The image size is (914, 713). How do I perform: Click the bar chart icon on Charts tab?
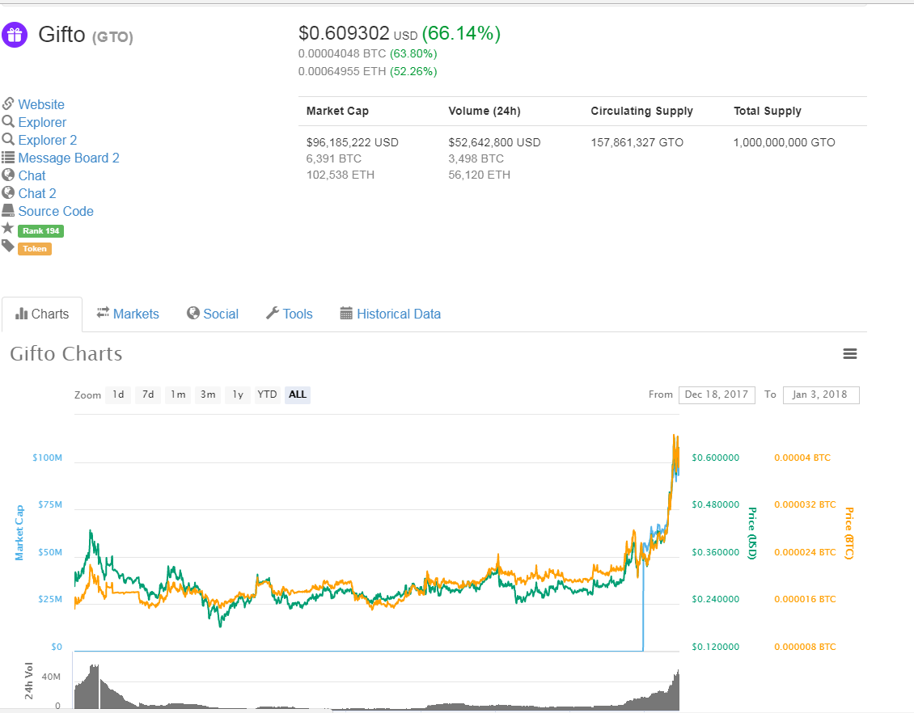tap(22, 314)
